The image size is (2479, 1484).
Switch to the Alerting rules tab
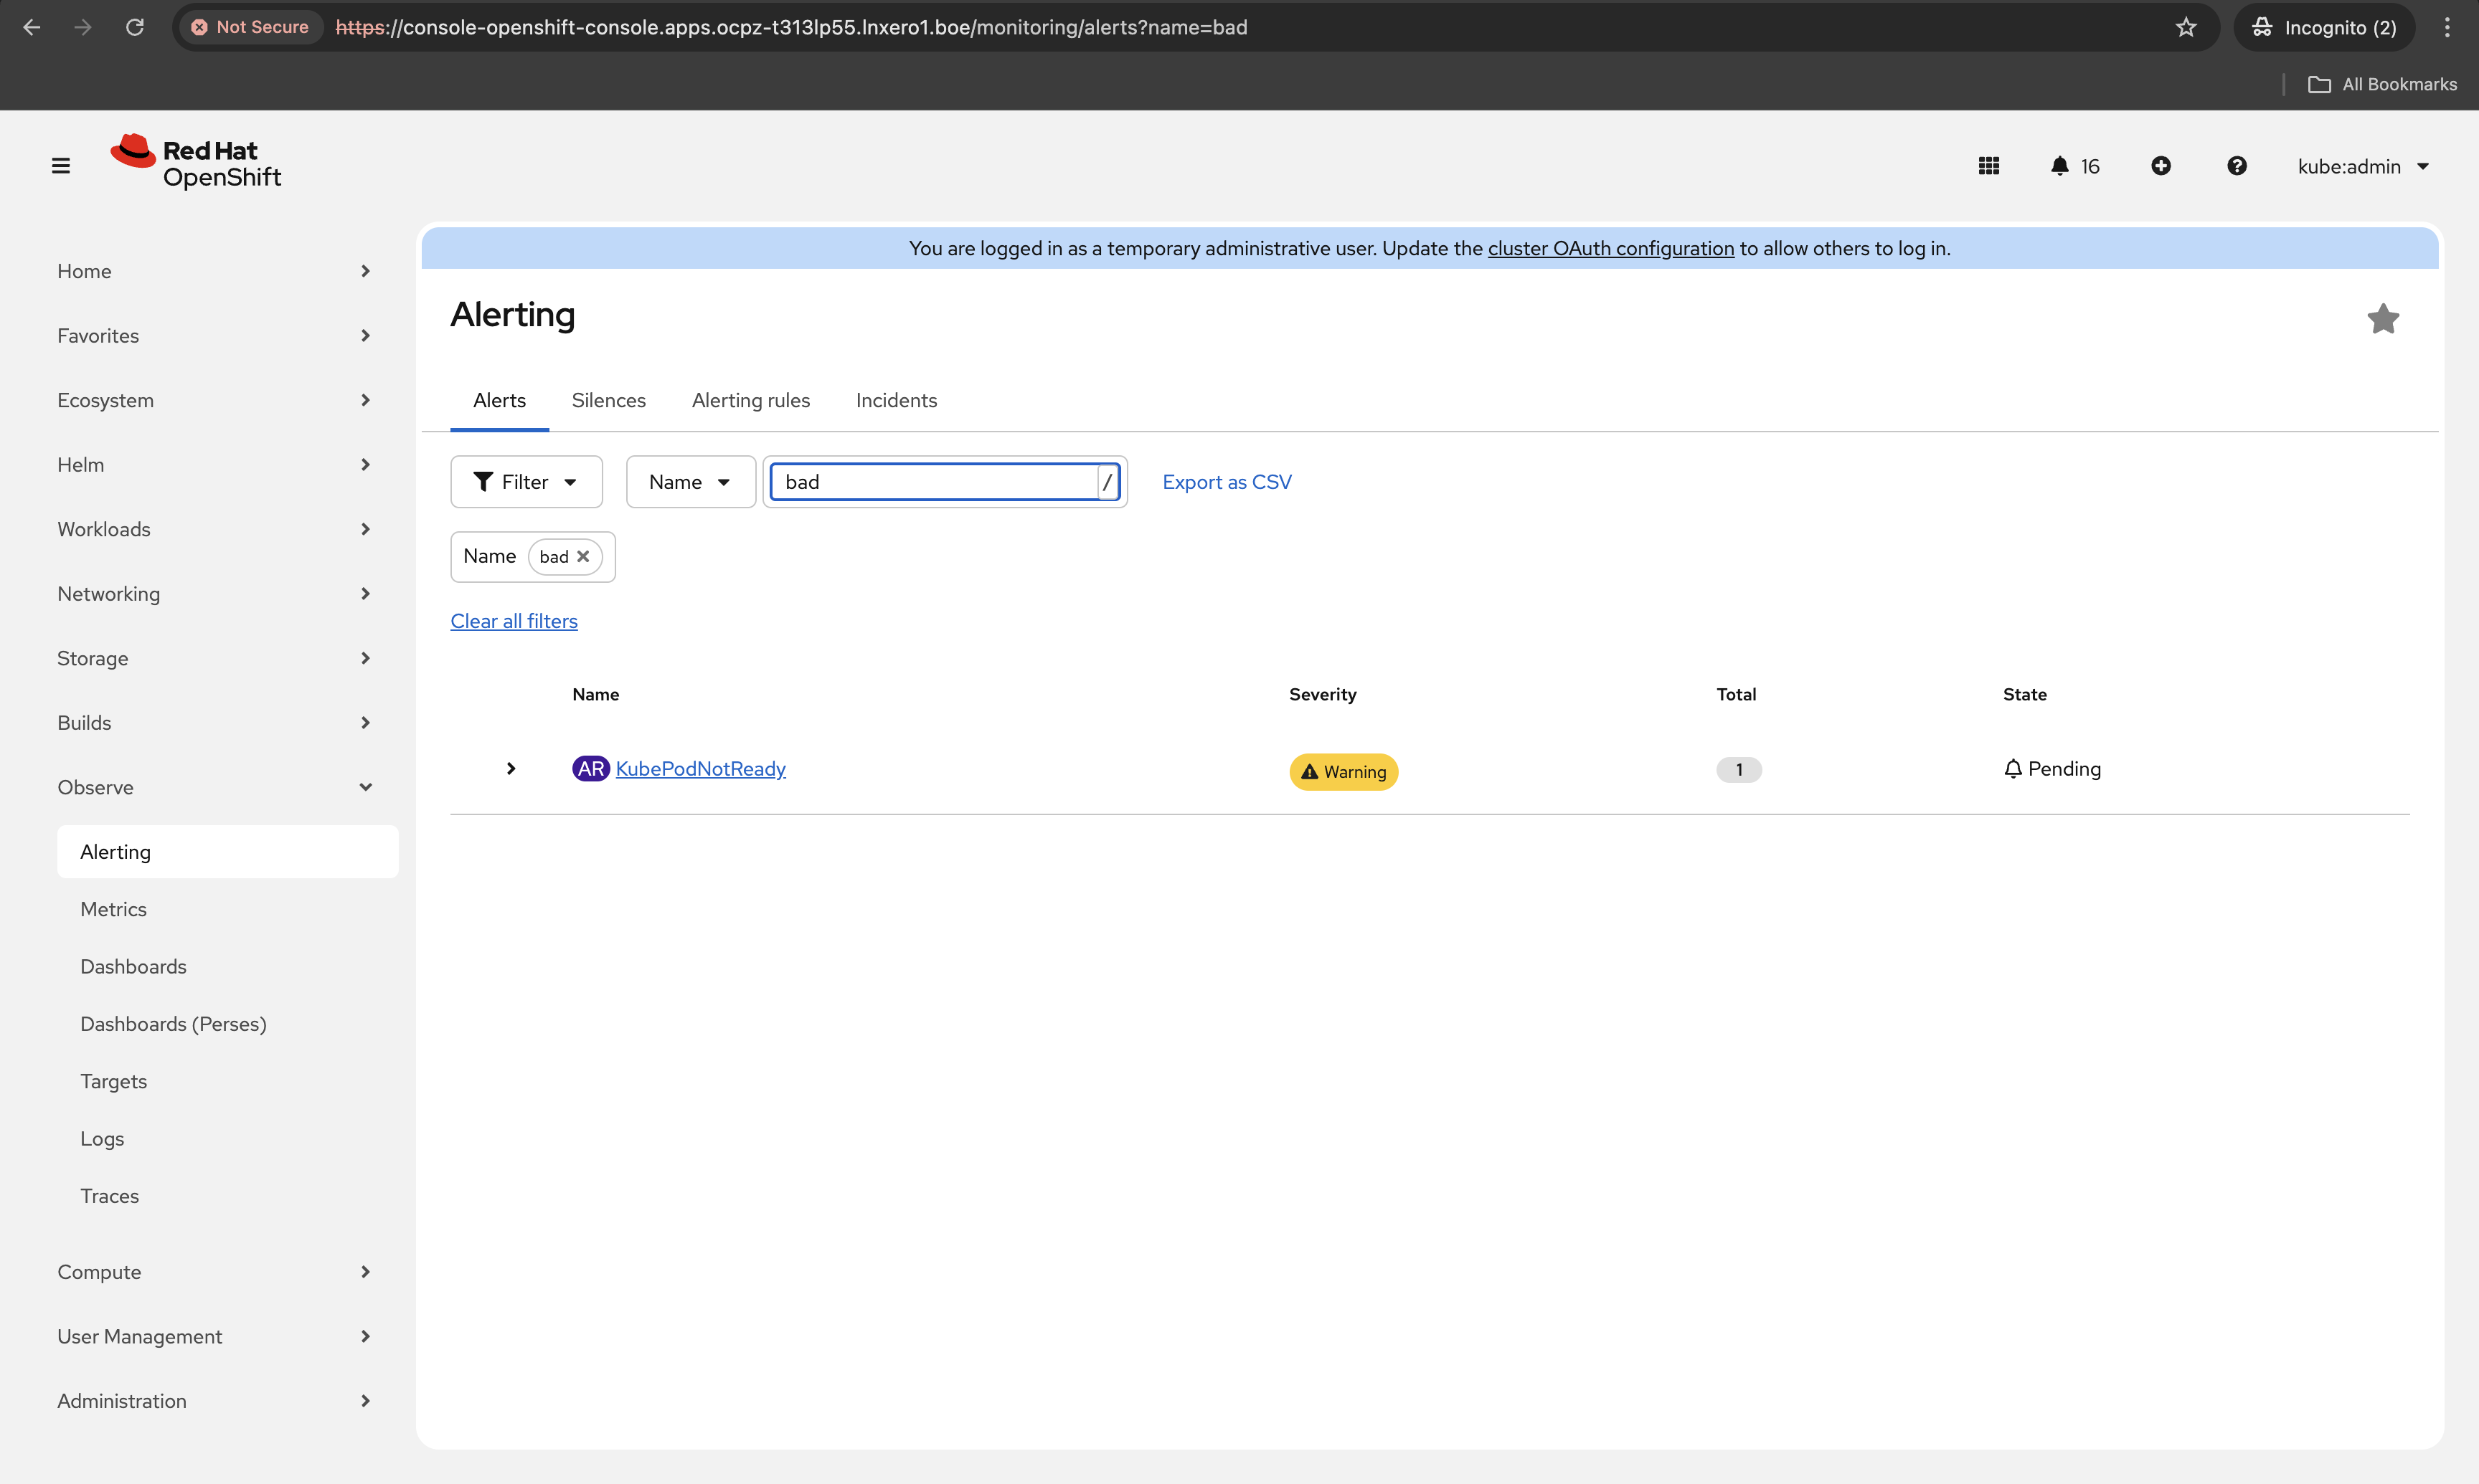750,400
